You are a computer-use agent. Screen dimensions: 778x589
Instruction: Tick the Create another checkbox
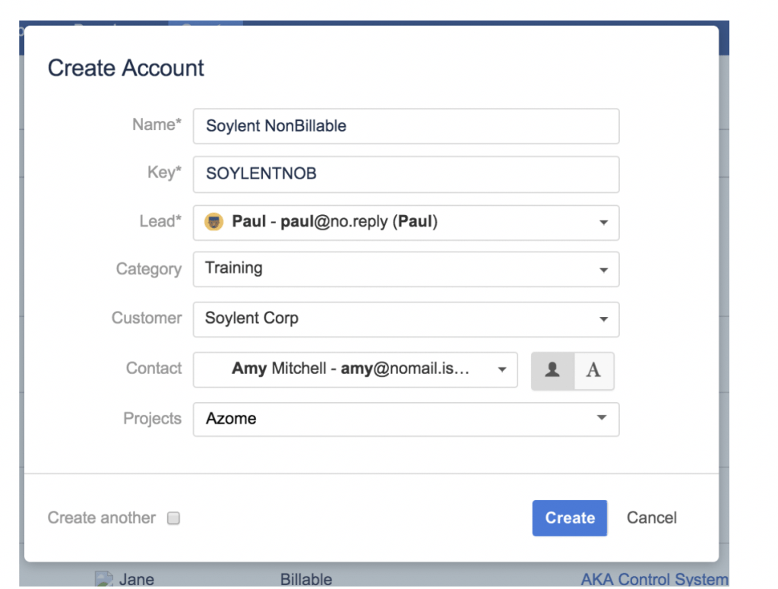tap(173, 518)
